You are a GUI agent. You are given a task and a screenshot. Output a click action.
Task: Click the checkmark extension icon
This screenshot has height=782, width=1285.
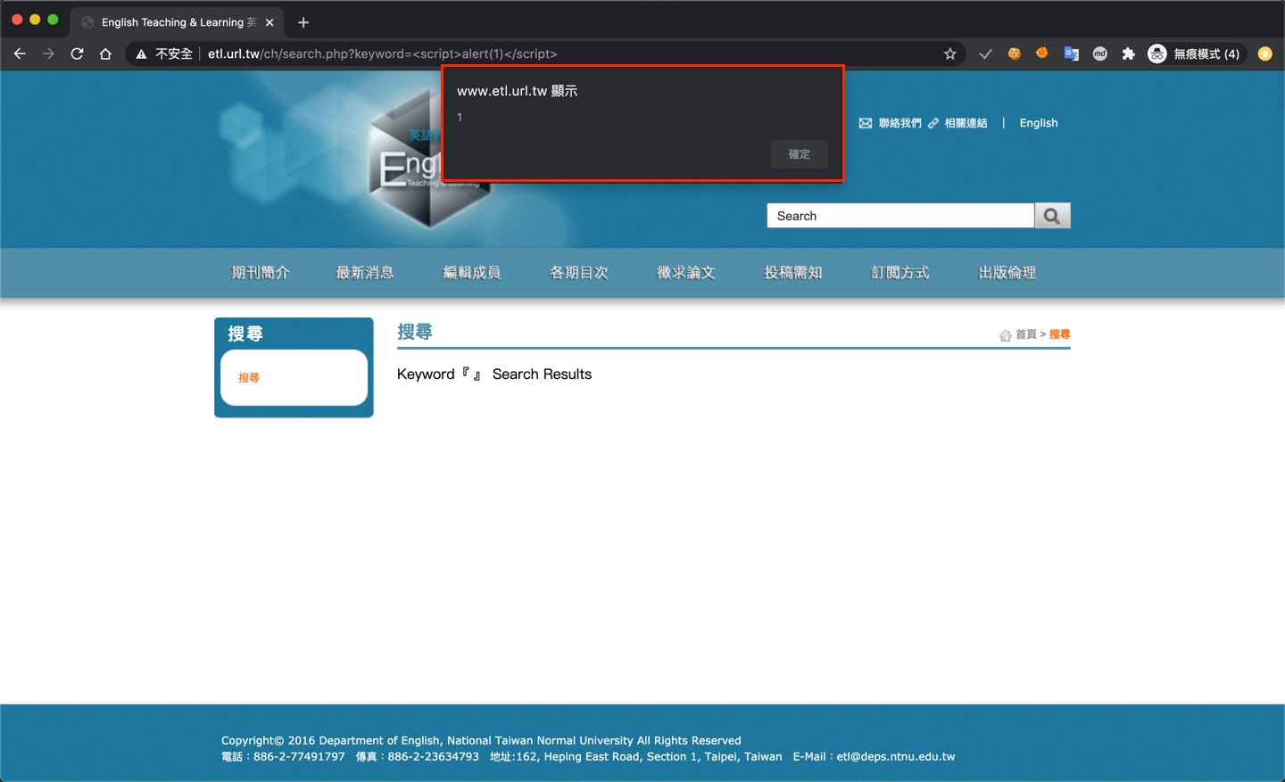click(x=985, y=54)
